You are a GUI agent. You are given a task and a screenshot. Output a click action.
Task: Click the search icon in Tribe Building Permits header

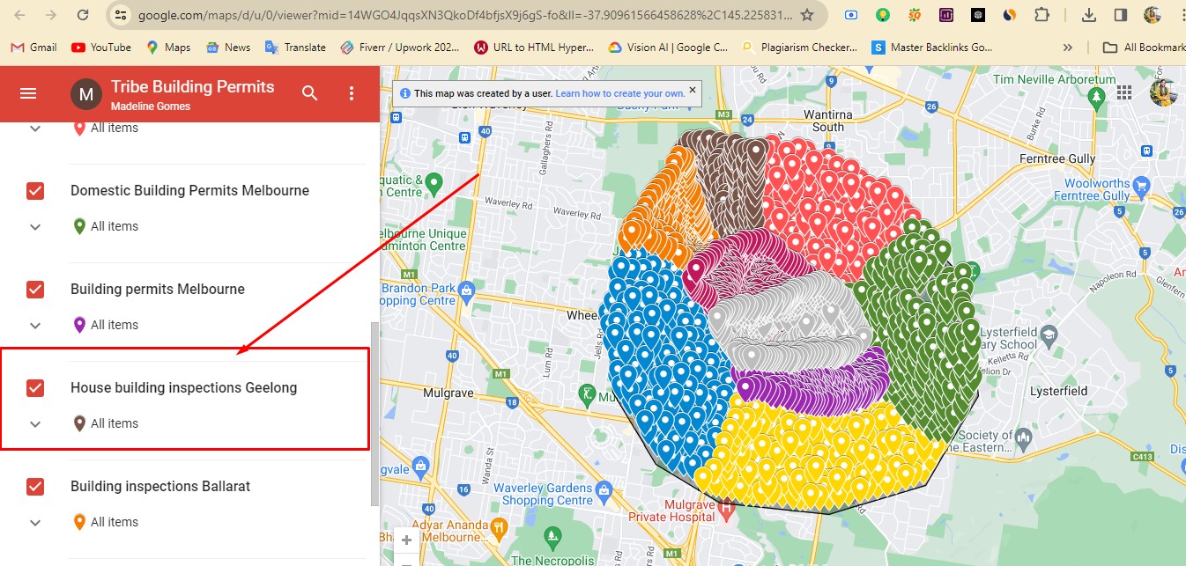click(309, 93)
